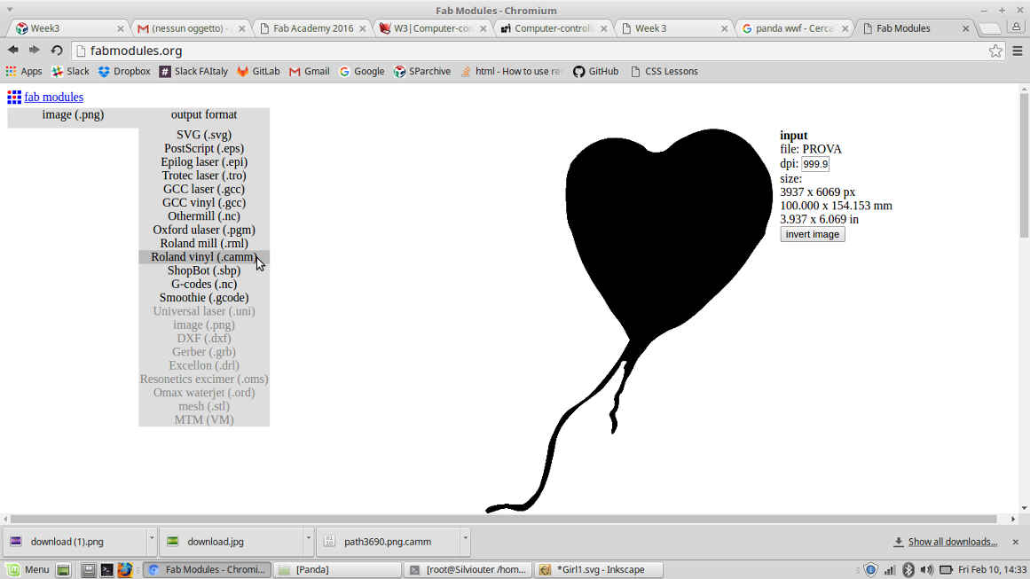
Task: Select Othermill (.nc) output format
Action: coord(204,216)
